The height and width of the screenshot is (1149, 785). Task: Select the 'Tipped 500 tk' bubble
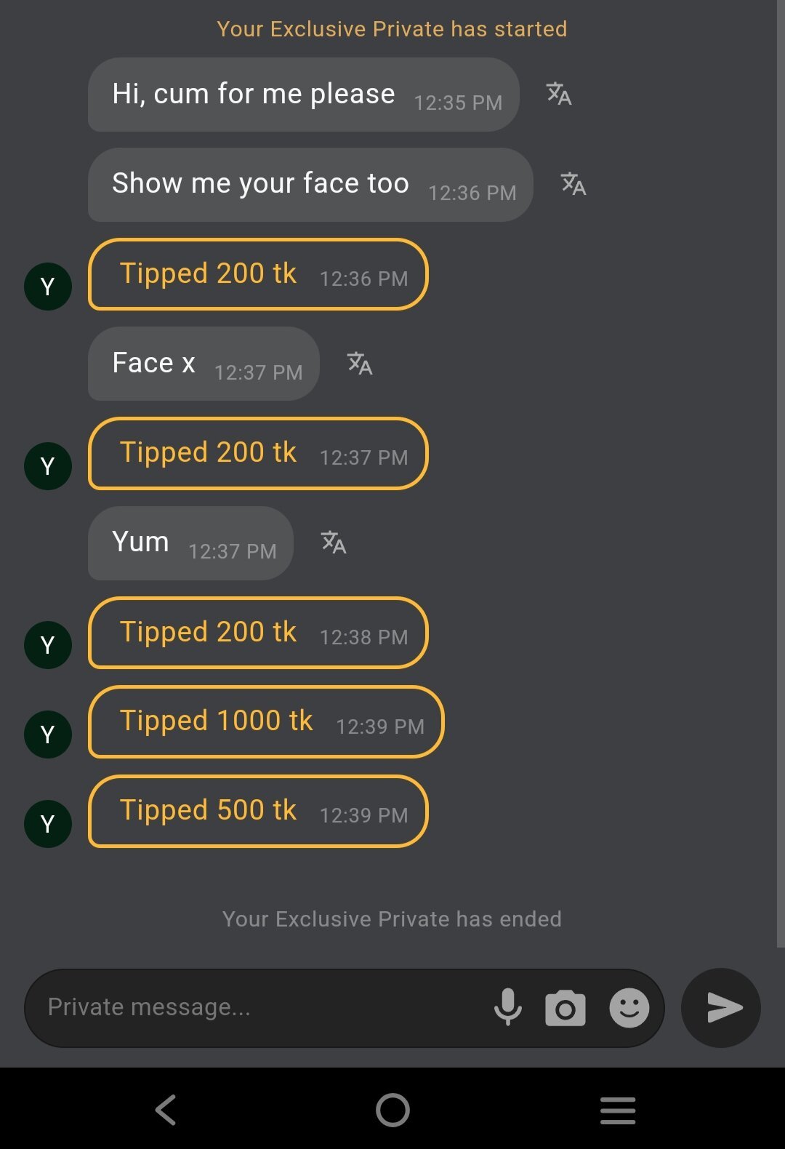click(258, 811)
